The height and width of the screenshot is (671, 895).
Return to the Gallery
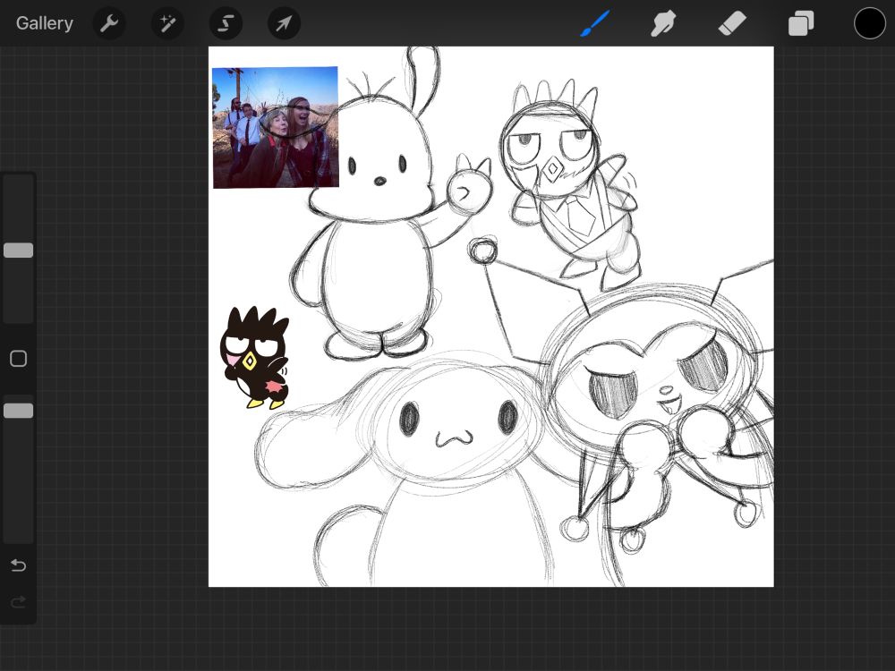(x=45, y=23)
